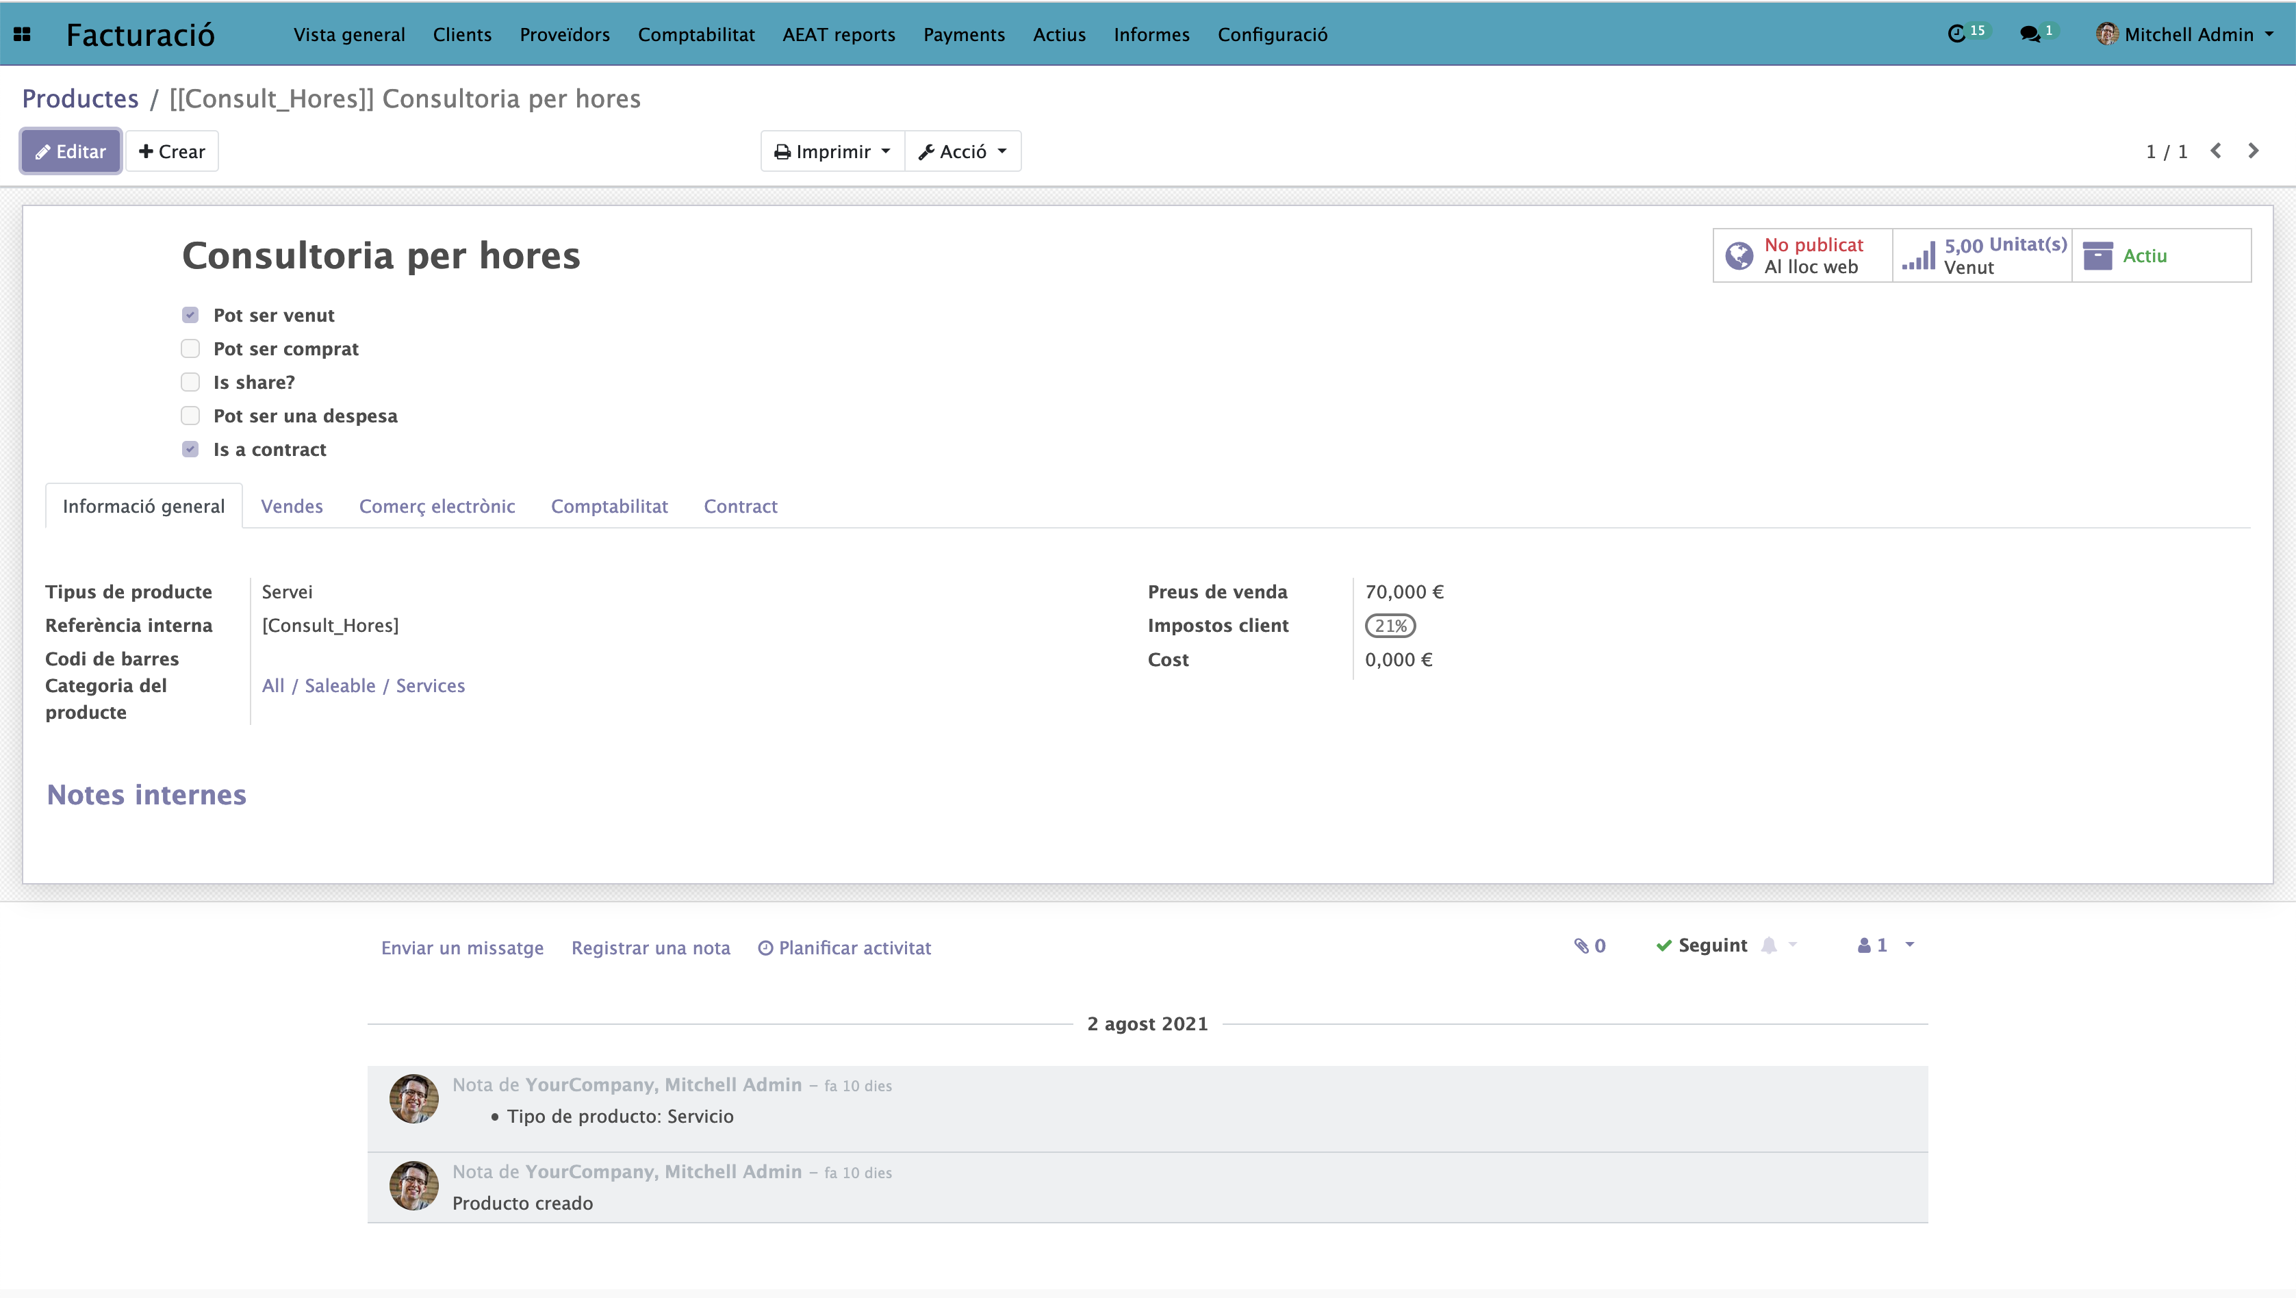Image resolution: width=2296 pixels, height=1298 pixels.
Task: Click the globe icon for website publishing
Action: (1739, 256)
